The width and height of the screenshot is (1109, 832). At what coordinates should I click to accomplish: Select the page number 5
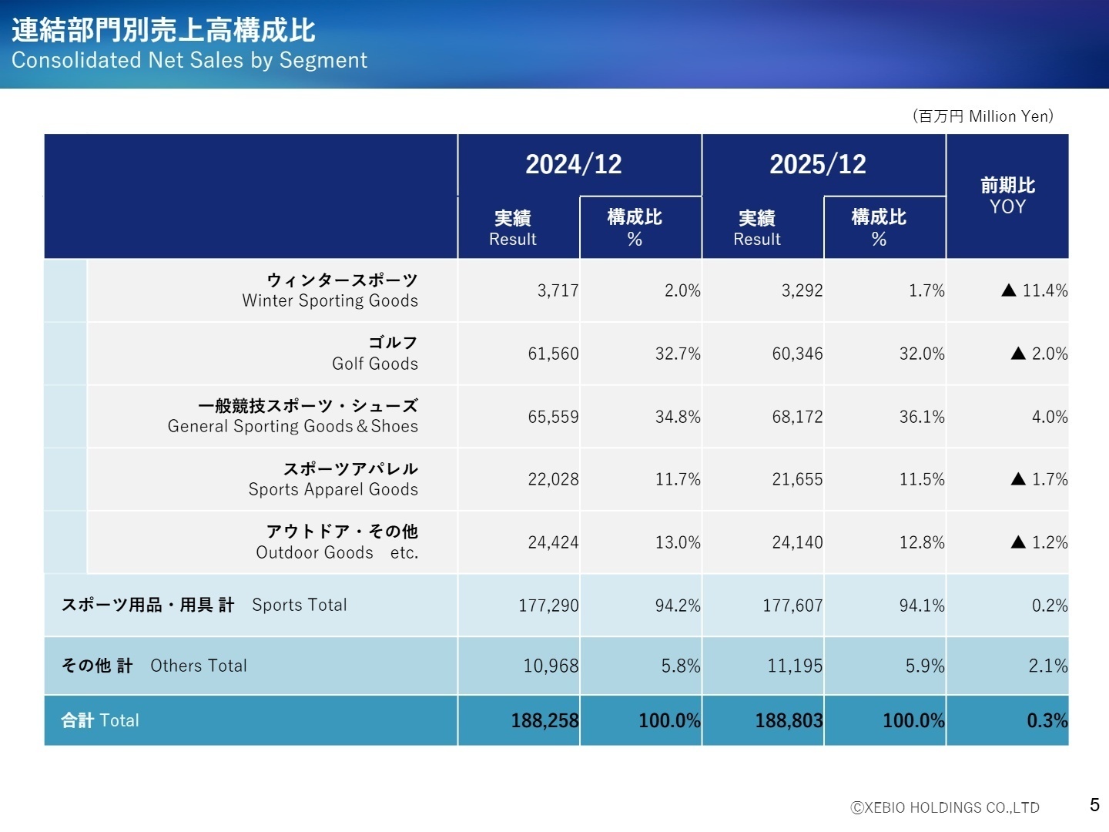pos(1094,804)
